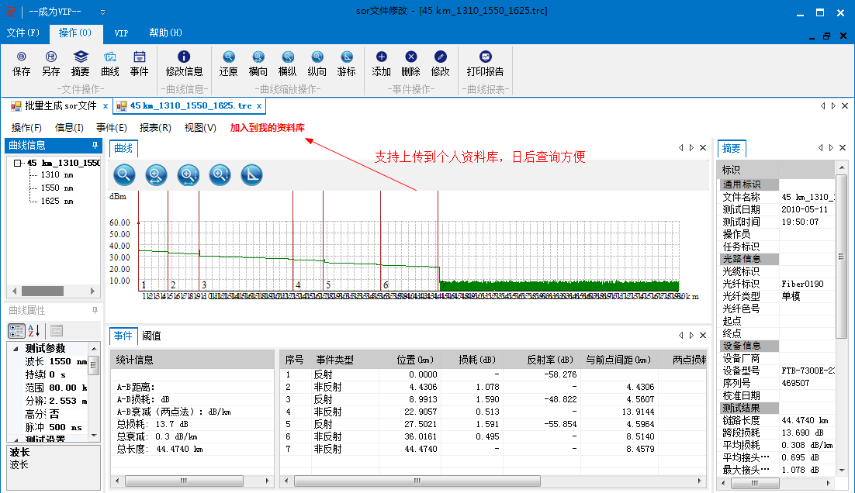855x493 pixels.
Task: Switch to the 操作(O) ribbon tab
Action: point(75,33)
